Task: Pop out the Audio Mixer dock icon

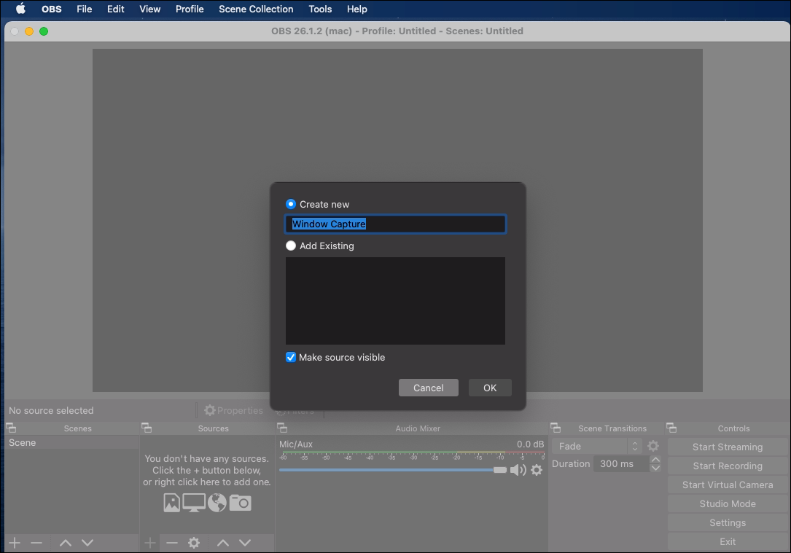Action: point(282,428)
